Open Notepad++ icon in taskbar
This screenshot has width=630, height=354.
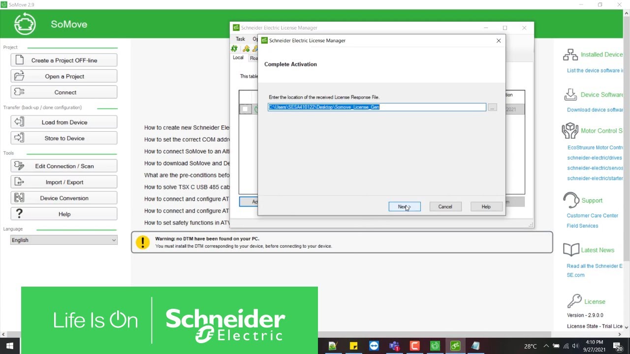click(x=333, y=346)
